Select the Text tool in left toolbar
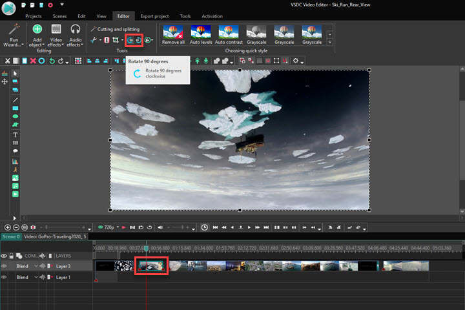 (x=15, y=134)
